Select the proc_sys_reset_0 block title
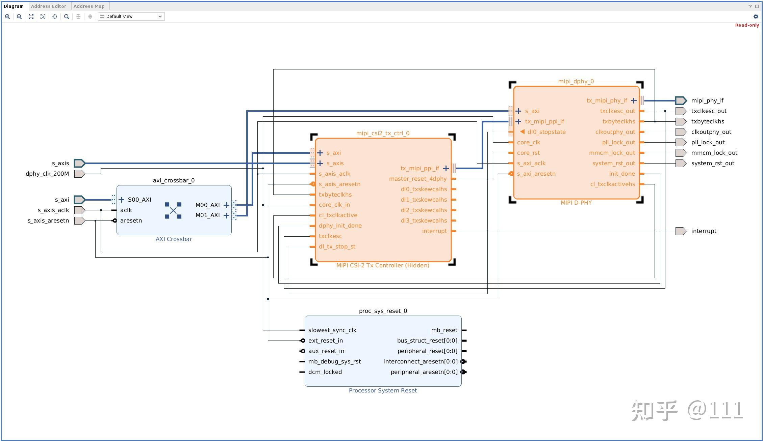763x441 pixels. point(383,311)
